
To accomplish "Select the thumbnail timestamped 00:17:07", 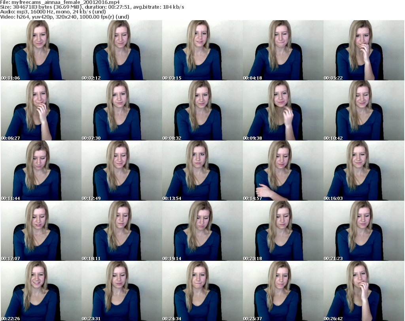I will [x=41, y=230].
